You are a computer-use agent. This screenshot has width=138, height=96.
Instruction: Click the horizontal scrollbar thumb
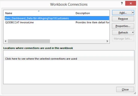pos(29,41)
